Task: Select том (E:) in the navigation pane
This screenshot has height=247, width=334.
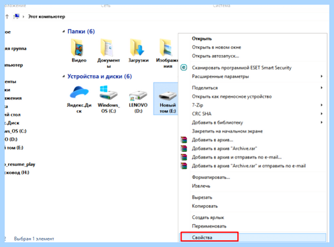Action: click(x=14, y=147)
